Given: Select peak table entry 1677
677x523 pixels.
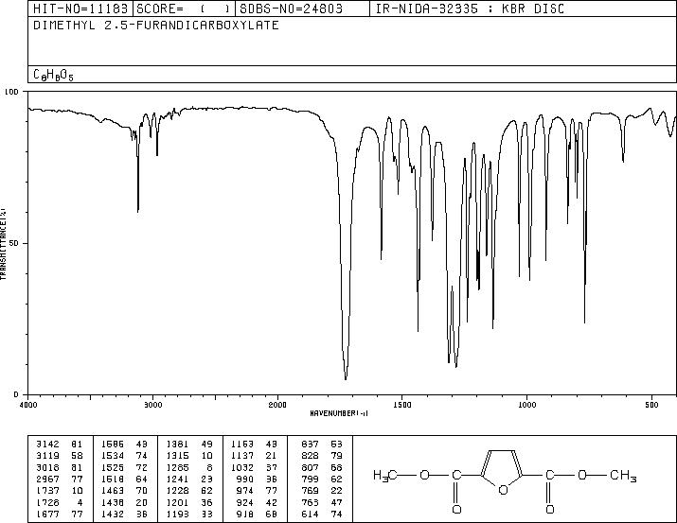Looking at the screenshot, I should (60, 514).
